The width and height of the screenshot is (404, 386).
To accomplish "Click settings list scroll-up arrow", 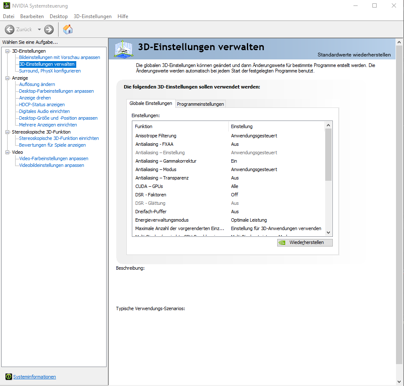I will (x=328, y=125).
